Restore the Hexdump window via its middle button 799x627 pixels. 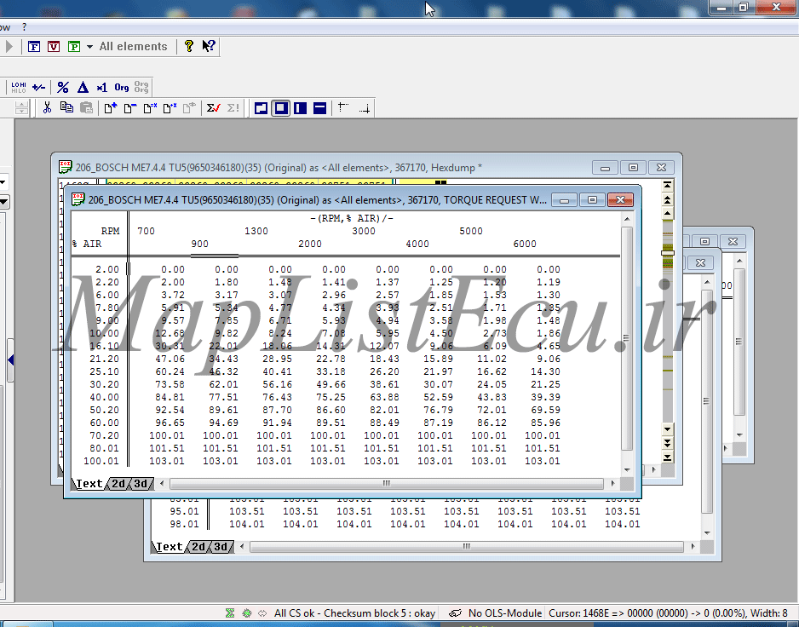click(x=633, y=168)
